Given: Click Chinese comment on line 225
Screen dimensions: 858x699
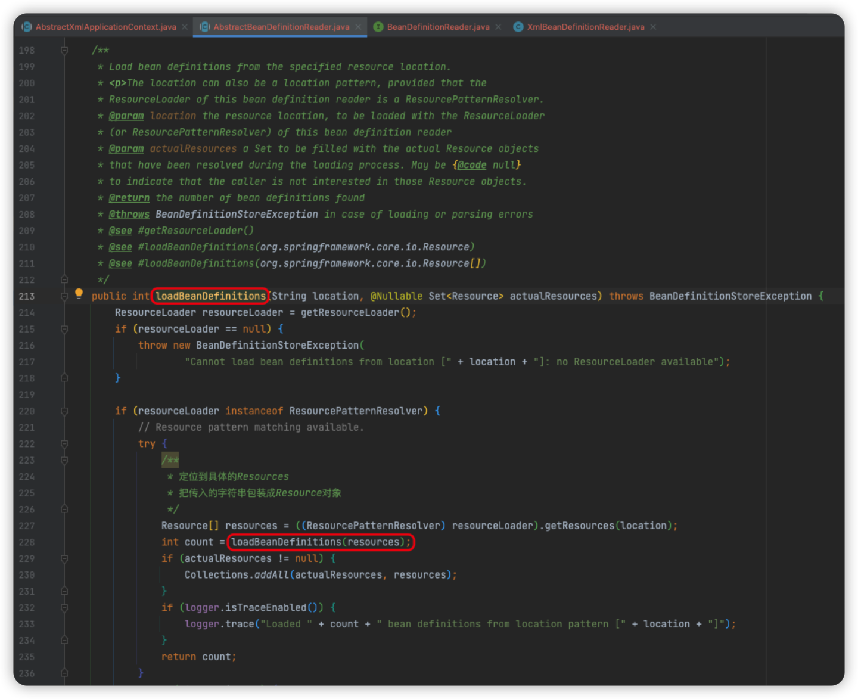Looking at the screenshot, I should click(x=260, y=493).
